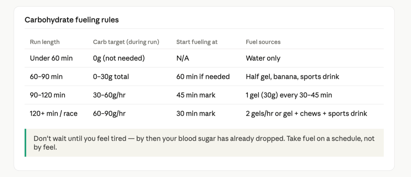
Task: Click the 'Start fueling at' column header
Action: coord(197,42)
